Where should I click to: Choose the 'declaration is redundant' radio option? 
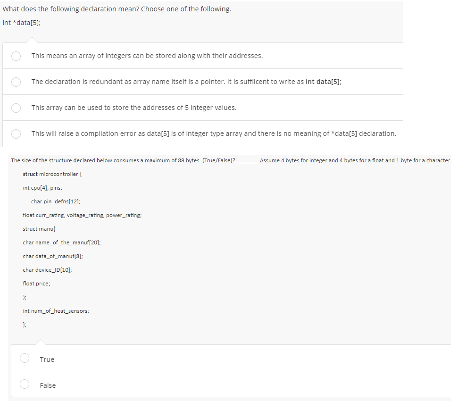[16, 82]
